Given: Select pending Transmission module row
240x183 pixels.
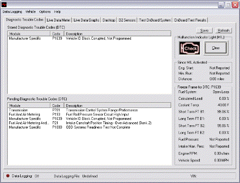Looking at the screenshot, I should 18,110.
